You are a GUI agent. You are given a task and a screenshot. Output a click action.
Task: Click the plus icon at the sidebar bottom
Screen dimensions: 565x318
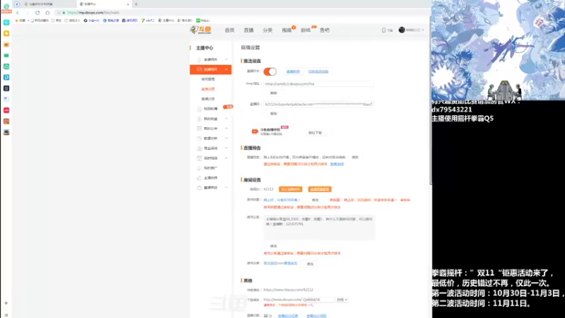coord(6,303)
